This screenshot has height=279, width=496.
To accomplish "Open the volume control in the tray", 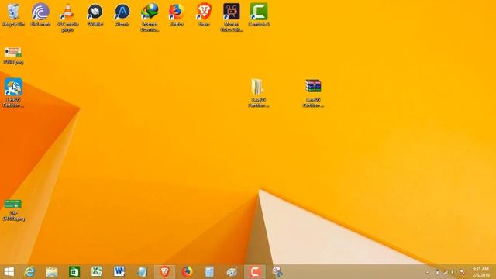I will pos(453,272).
